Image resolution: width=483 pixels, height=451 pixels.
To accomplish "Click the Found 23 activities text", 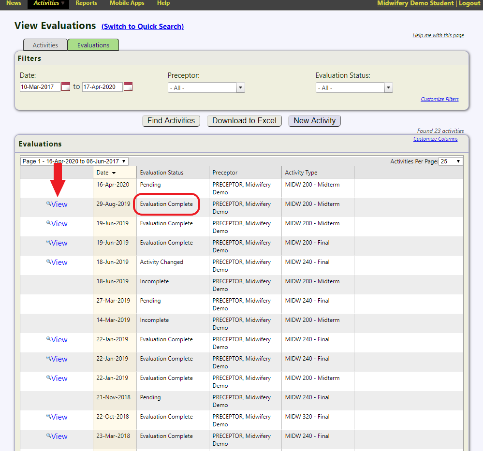I will 440,131.
